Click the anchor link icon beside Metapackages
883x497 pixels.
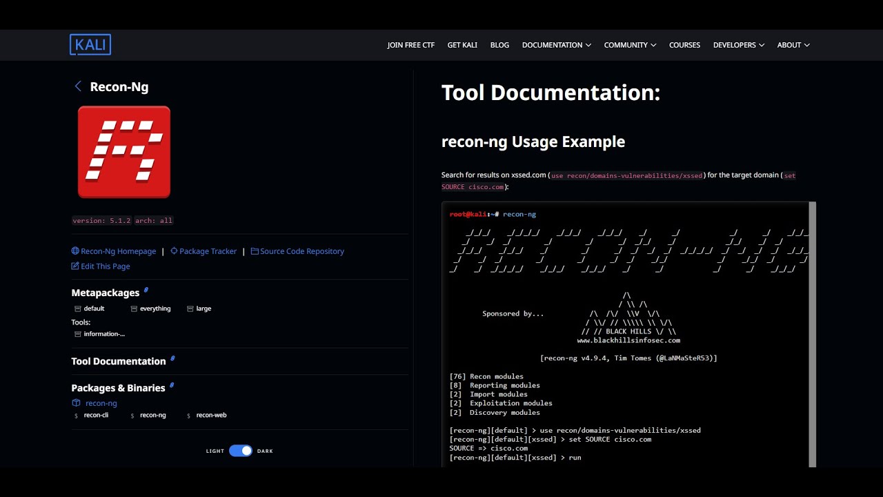click(x=146, y=290)
